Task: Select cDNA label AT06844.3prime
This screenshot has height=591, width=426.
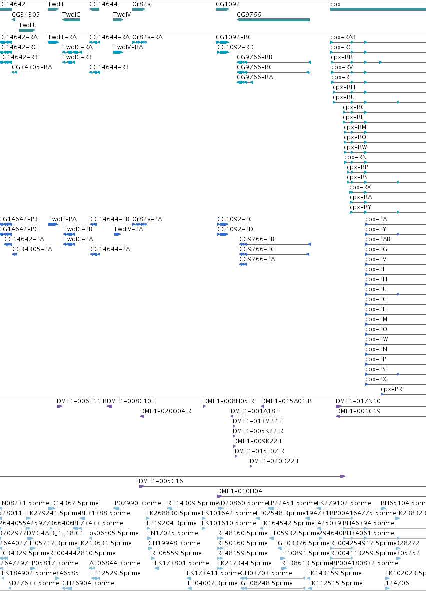Action: point(114,563)
